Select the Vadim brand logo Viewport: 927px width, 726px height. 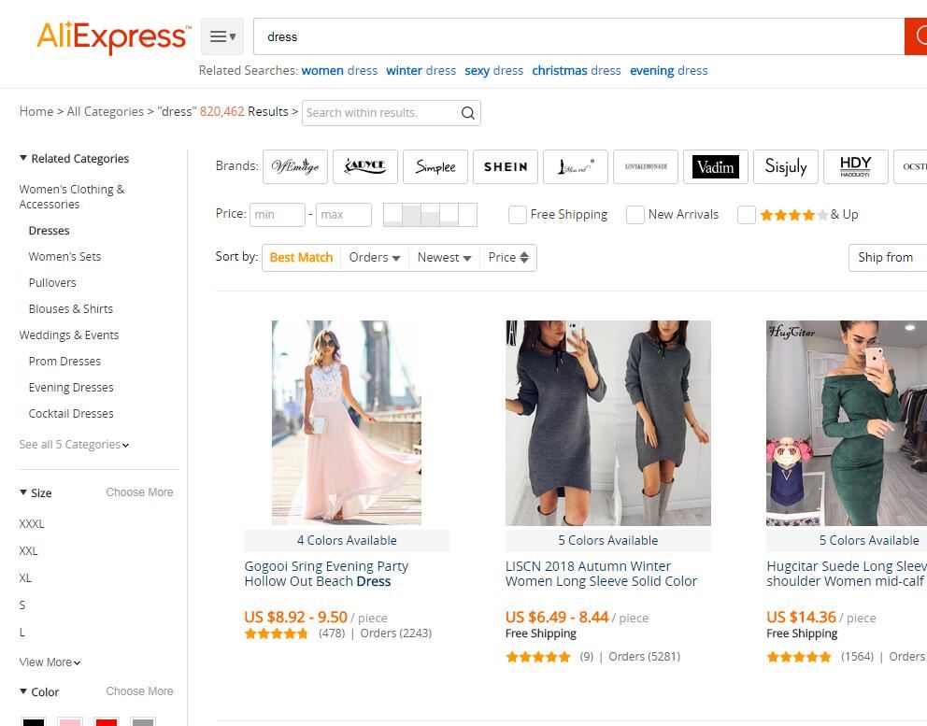point(716,166)
